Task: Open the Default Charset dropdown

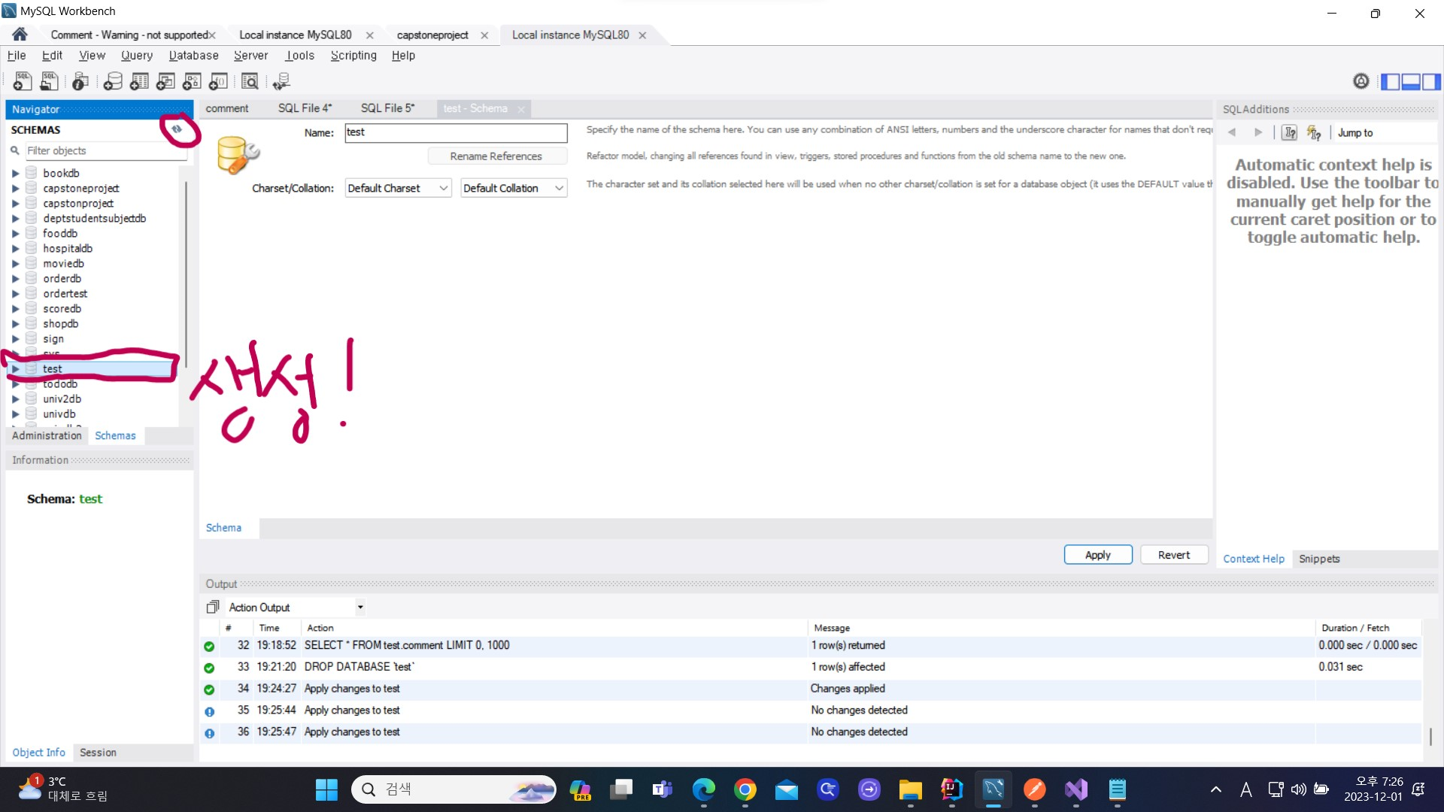Action: pos(398,188)
